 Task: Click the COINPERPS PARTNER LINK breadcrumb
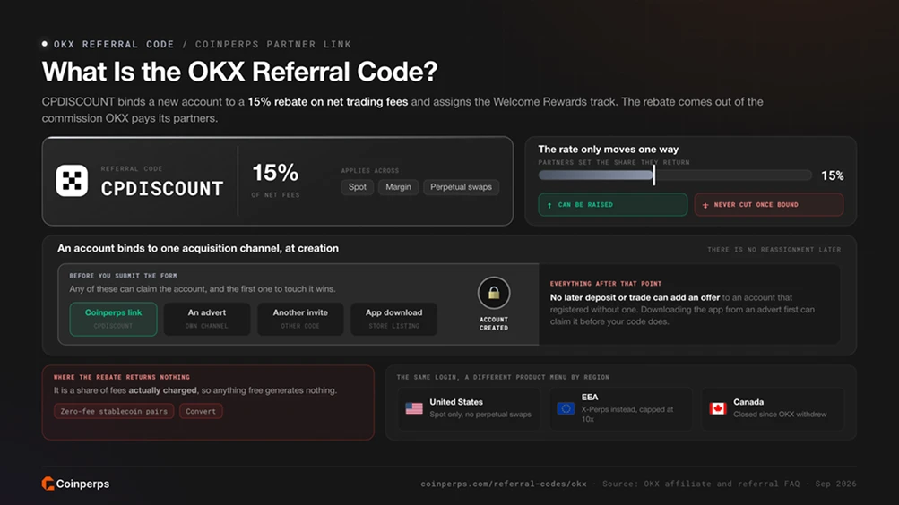[272, 44]
